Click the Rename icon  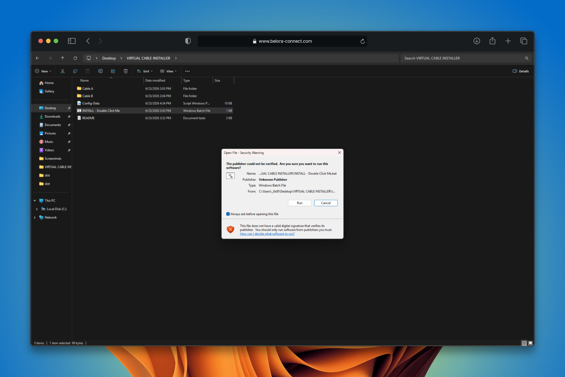(100, 71)
